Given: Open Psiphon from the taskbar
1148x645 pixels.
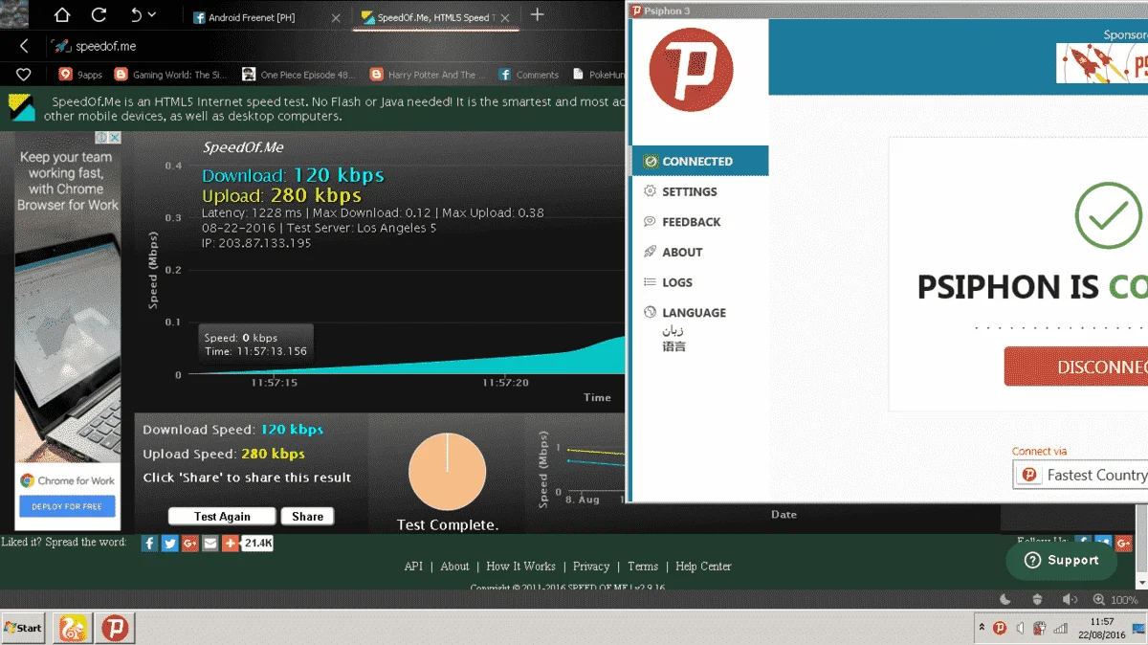Looking at the screenshot, I should pyautogui.click(x=116, y=628).
